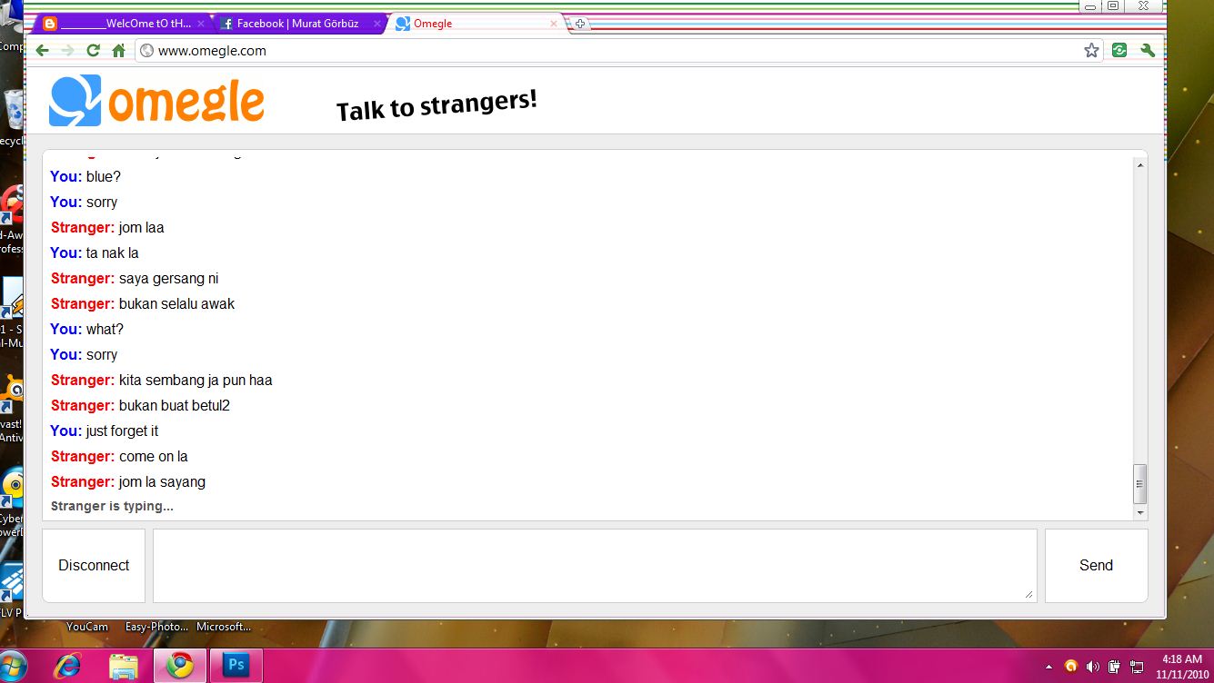Click the message 'just forget it'
The width and height of the screenshot is (1214, 683).
coord(122,431)
